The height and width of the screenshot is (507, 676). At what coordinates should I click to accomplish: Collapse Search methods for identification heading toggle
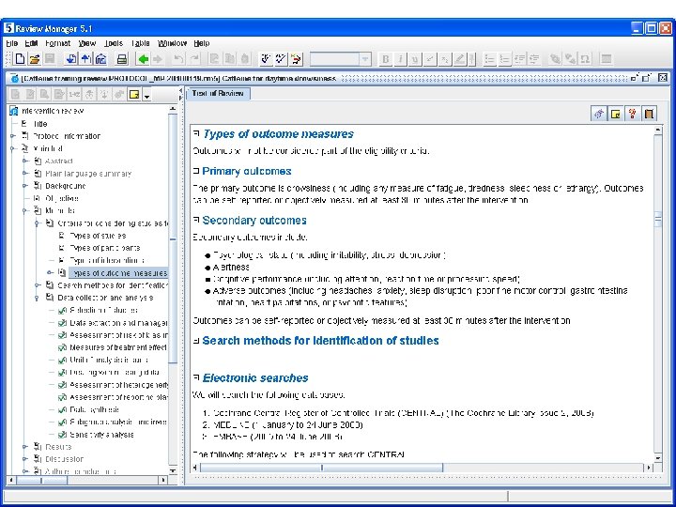(196, 341)
